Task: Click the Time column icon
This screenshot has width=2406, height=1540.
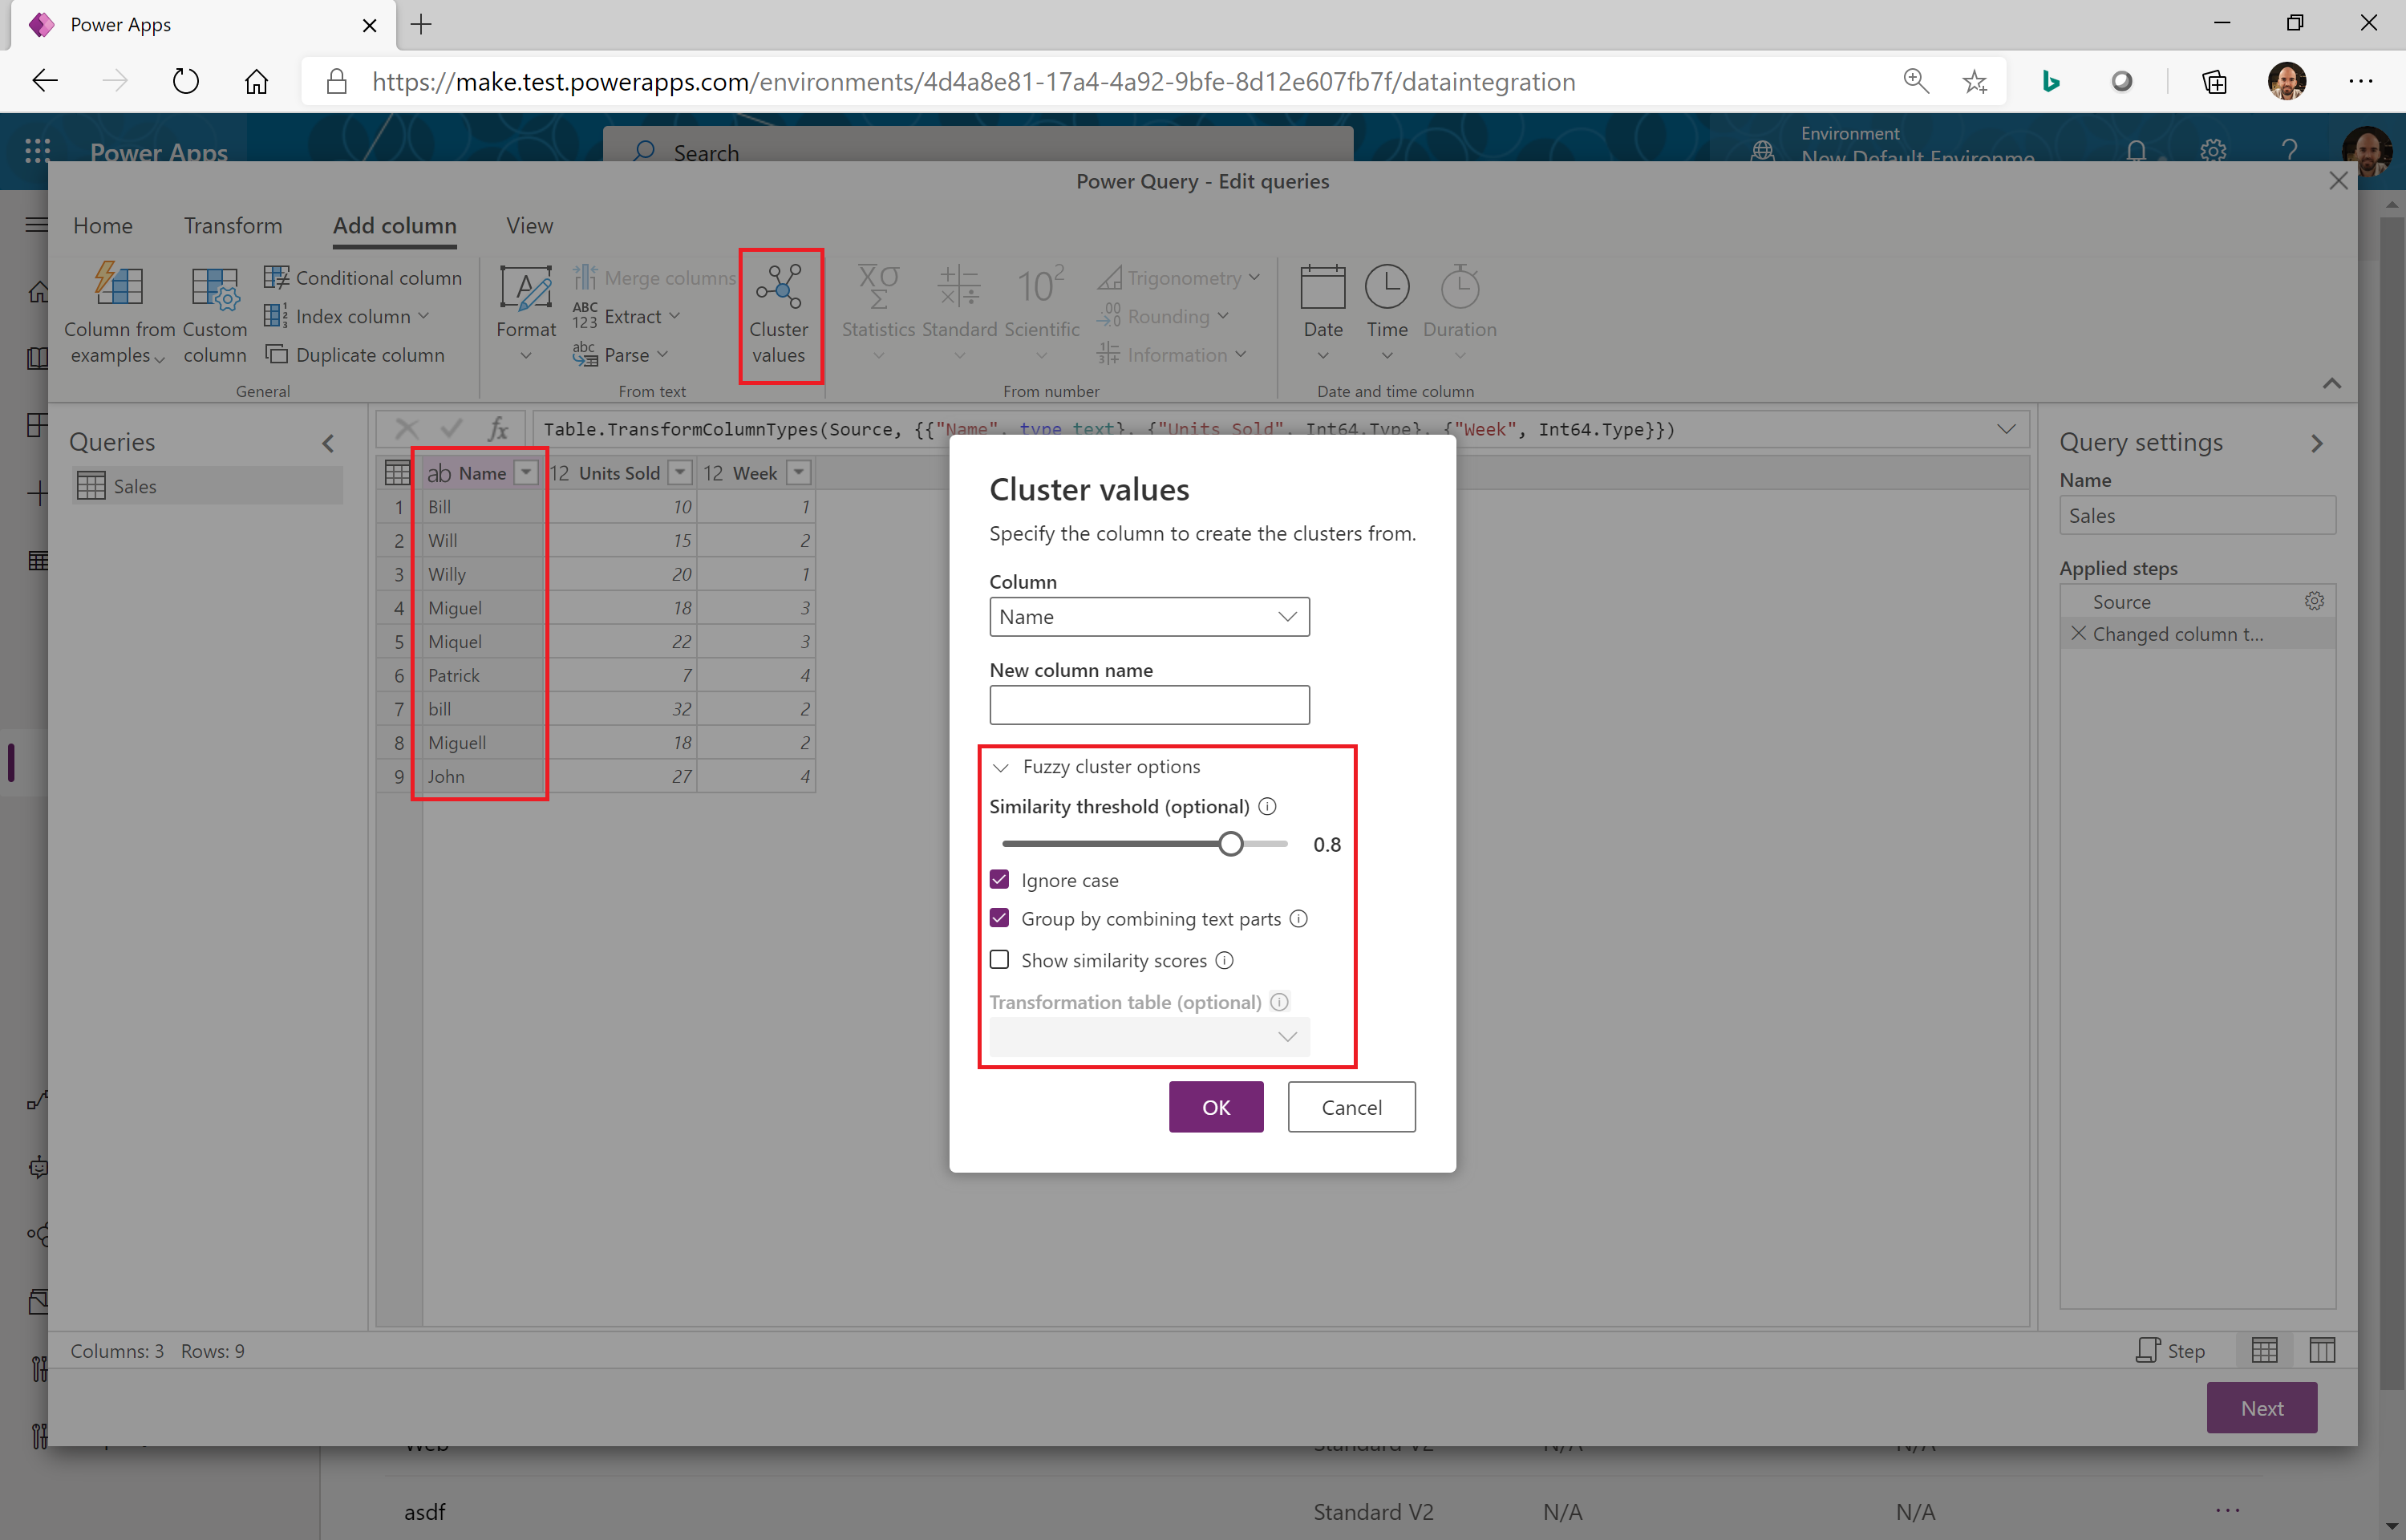Action: [x=1387, y=288]
